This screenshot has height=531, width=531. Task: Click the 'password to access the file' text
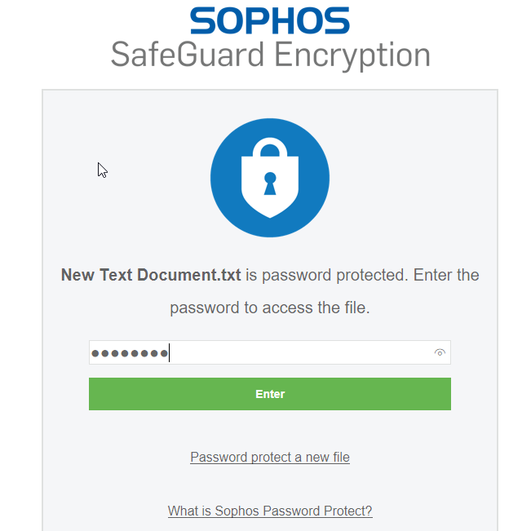pos(269,308)
